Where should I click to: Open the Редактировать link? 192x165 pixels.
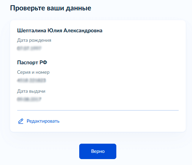43,121
